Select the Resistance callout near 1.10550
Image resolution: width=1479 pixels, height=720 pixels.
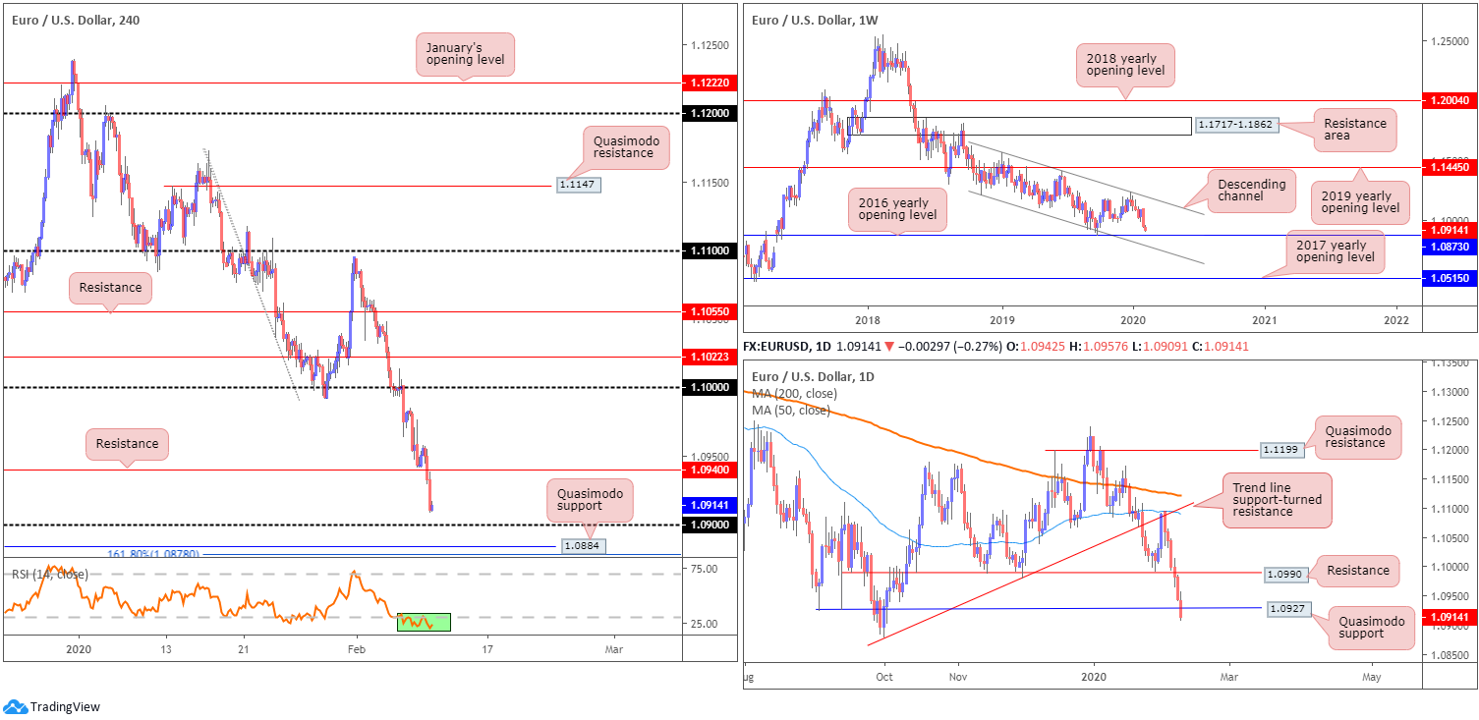[110, 289]
